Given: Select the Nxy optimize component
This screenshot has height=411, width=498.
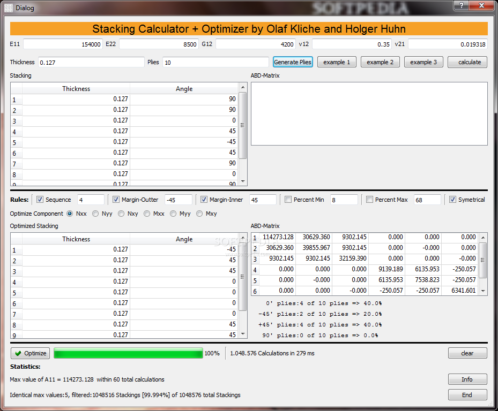Looking at the screenshot, I should click(121, 214).
